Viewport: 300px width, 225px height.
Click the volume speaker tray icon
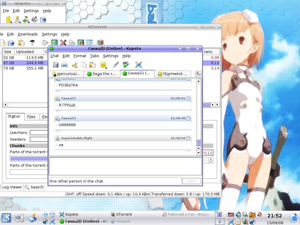(238, 215)
